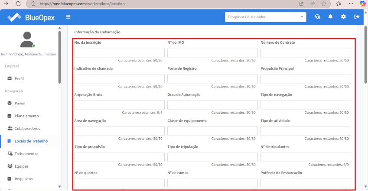Click the sidebar scroll down arrow
The height and width of the screenshot is (191, 368).
(x=60, y=187)
